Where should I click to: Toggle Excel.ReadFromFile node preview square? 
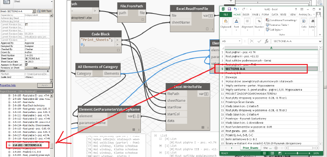[x=207, y=29]
